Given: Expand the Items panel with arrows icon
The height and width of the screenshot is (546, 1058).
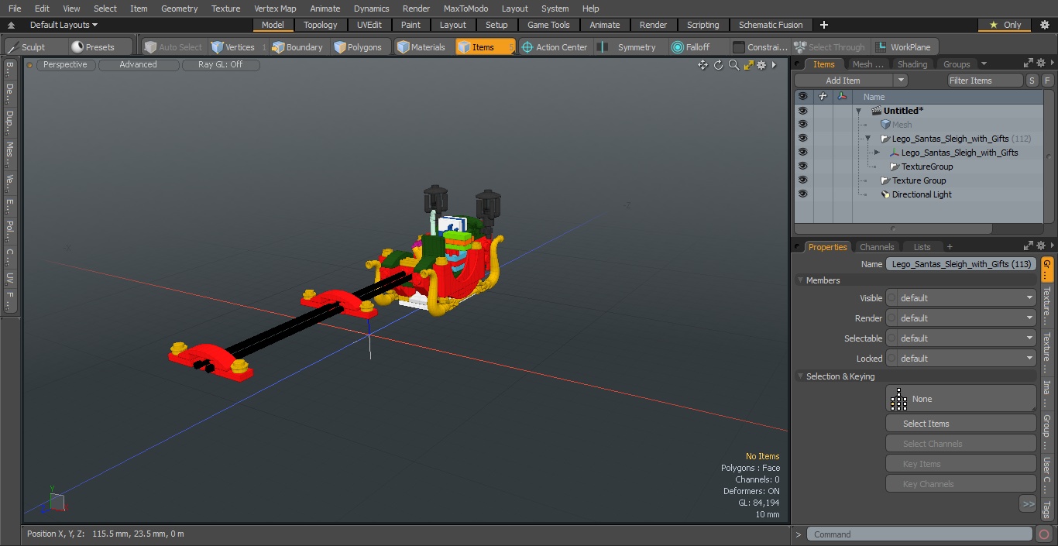Looking at the screenshot, I should [1028, 64].
